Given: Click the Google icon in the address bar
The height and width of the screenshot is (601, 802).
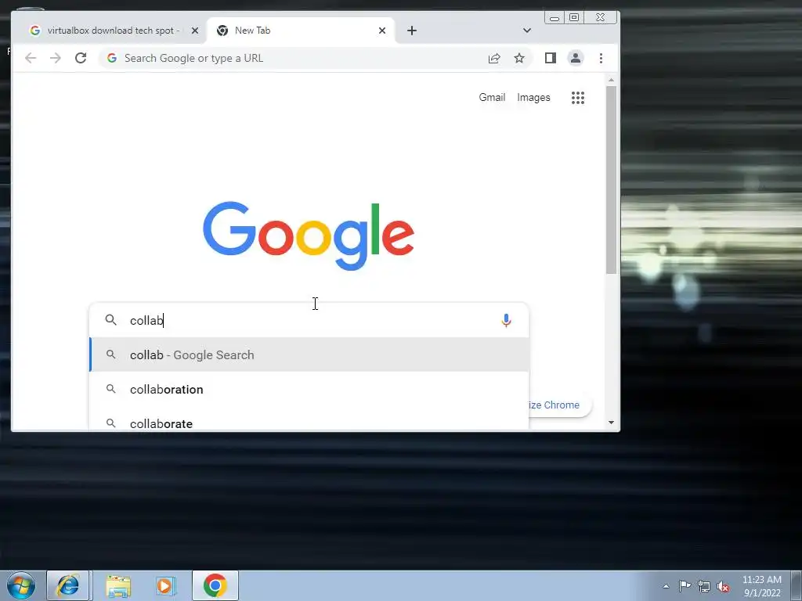Looking at the screenshot, I should click(x=112, y=58).
